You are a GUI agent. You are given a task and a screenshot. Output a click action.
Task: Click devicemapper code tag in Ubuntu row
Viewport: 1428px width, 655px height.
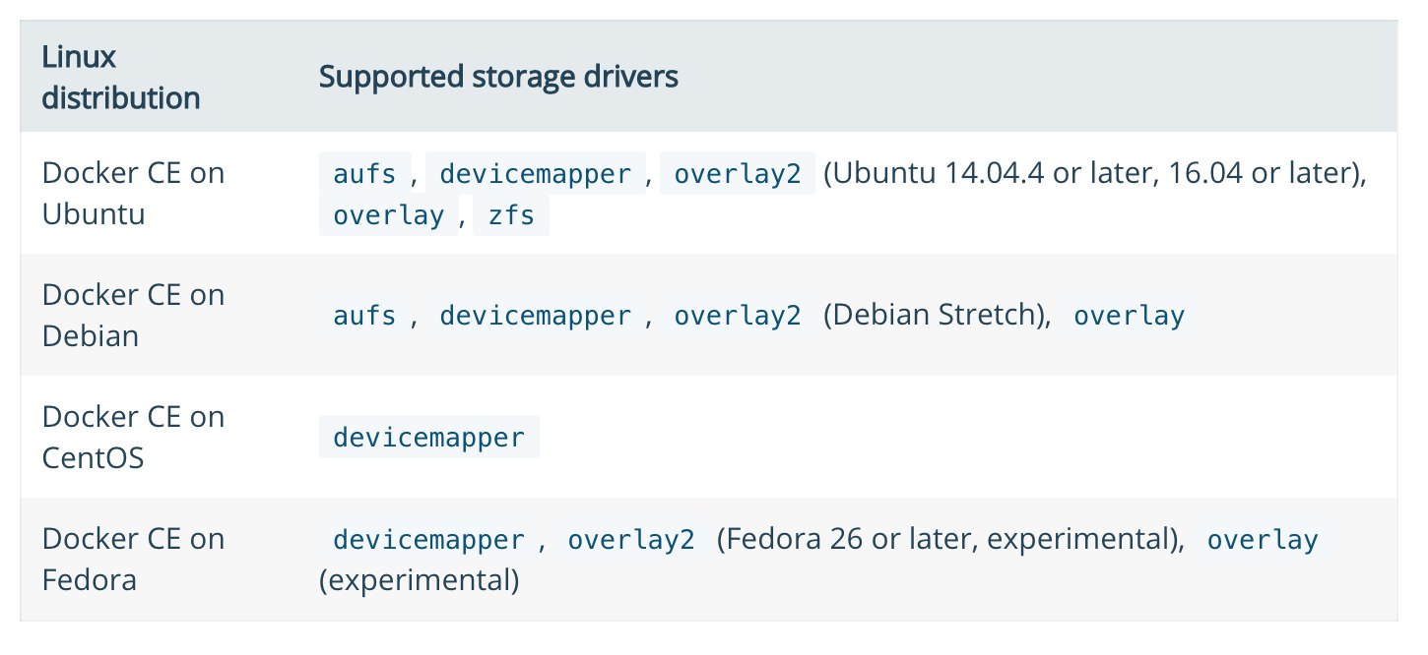pos(535,174)
